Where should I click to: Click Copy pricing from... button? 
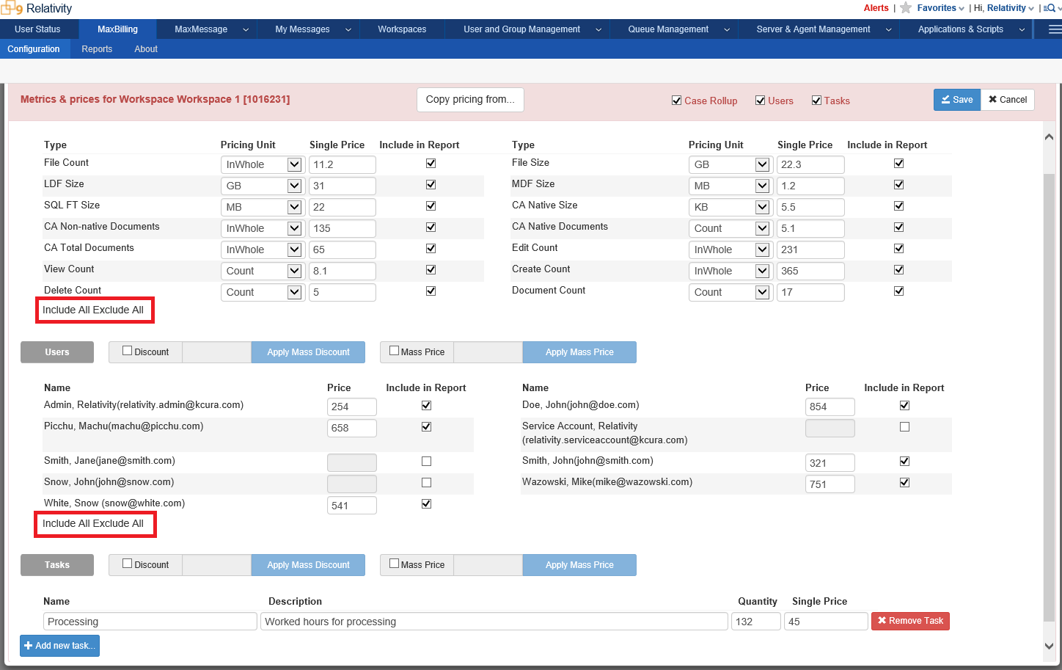(470, 100)
